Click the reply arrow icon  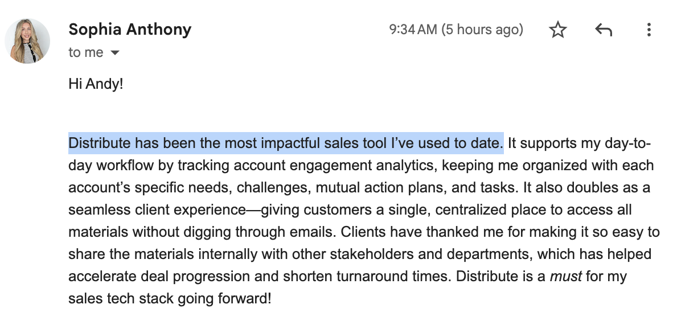pyautogui.click(x=604, y=30)
